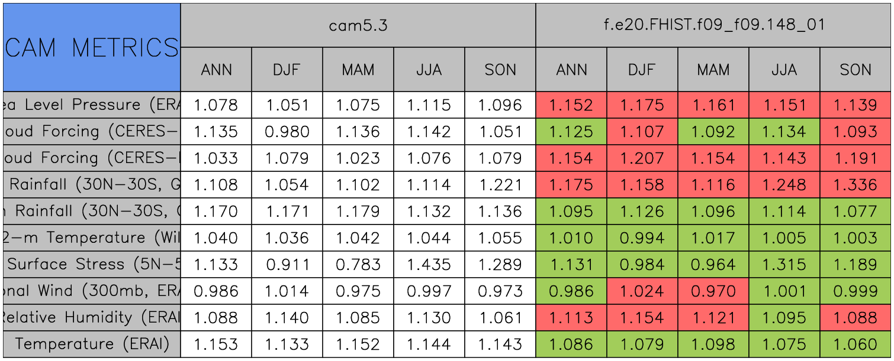Click the red cell showing 1.336
Screen dimensions: 894x361
(856, 185)
